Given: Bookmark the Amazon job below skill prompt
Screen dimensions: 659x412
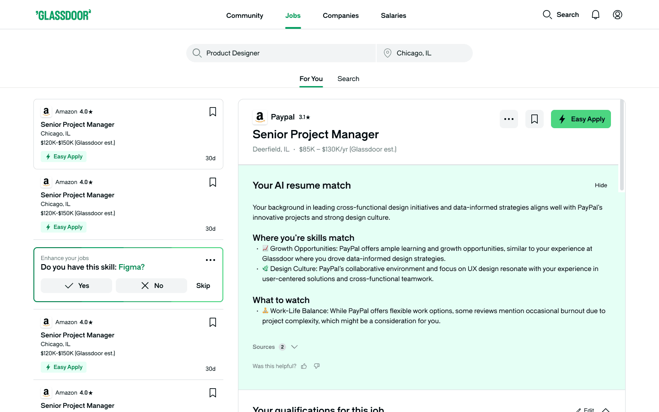Looking at the screenshot, I should pyautogui.click(x=213, y=322).
